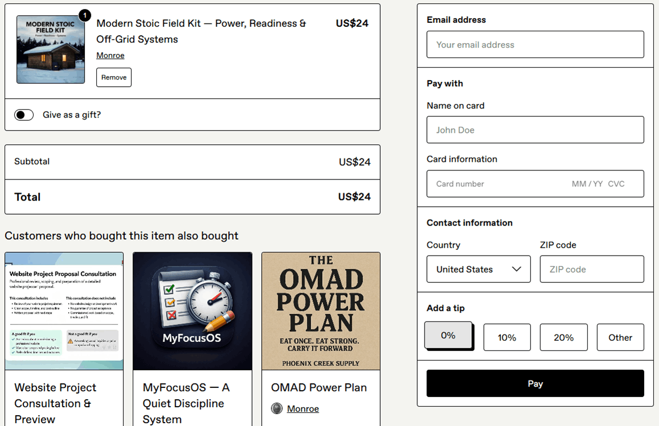This screenshot has height=426, width=659.
Task: Click the Name on card input field
Action: pos(535,130)
